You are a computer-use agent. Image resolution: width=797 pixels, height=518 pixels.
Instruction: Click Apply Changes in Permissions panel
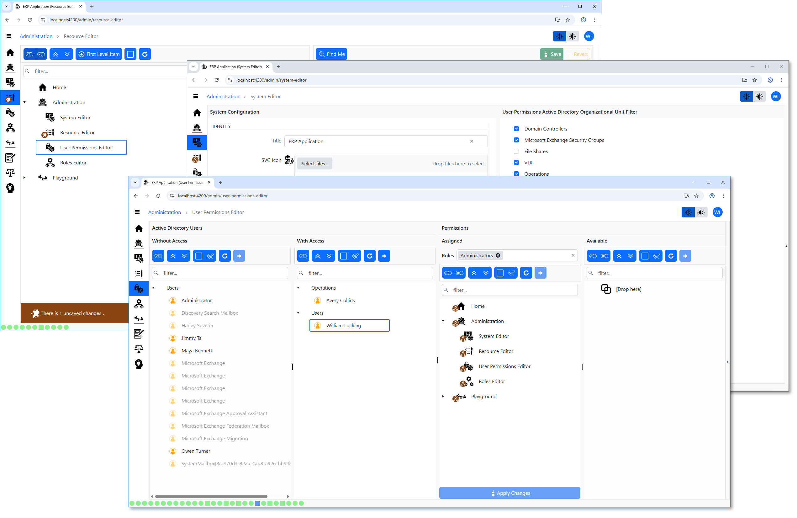(x=509, y=493)
